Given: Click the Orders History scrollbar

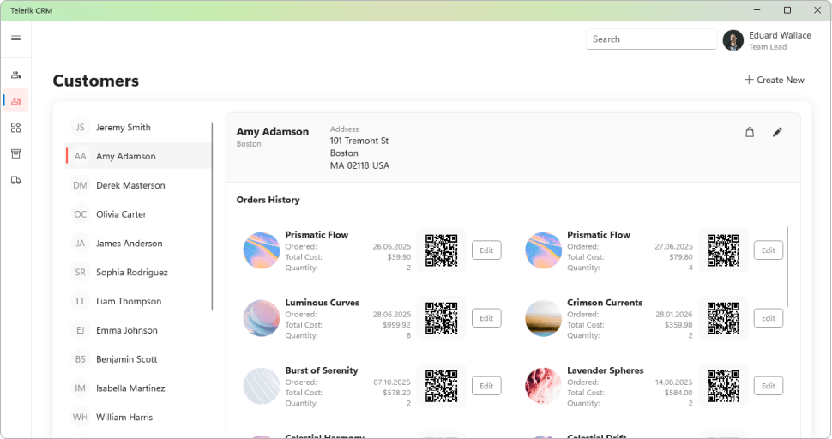Looking at the screenshot, I should (x=787, y=266).
